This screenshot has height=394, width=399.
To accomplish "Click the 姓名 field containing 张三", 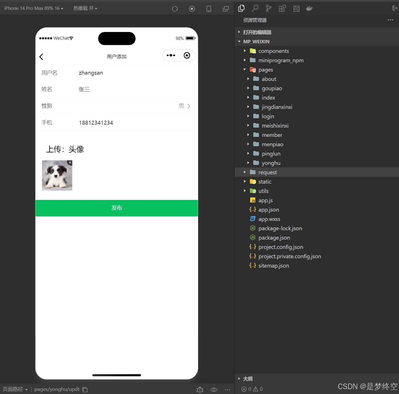I will coord(117,89).
